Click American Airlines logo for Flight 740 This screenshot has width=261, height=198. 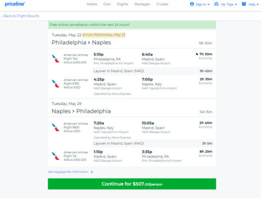[x=56, y=59]
